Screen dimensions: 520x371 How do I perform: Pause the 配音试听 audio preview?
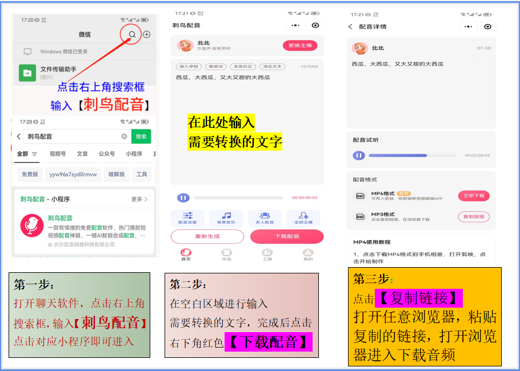tap(359, 155)
